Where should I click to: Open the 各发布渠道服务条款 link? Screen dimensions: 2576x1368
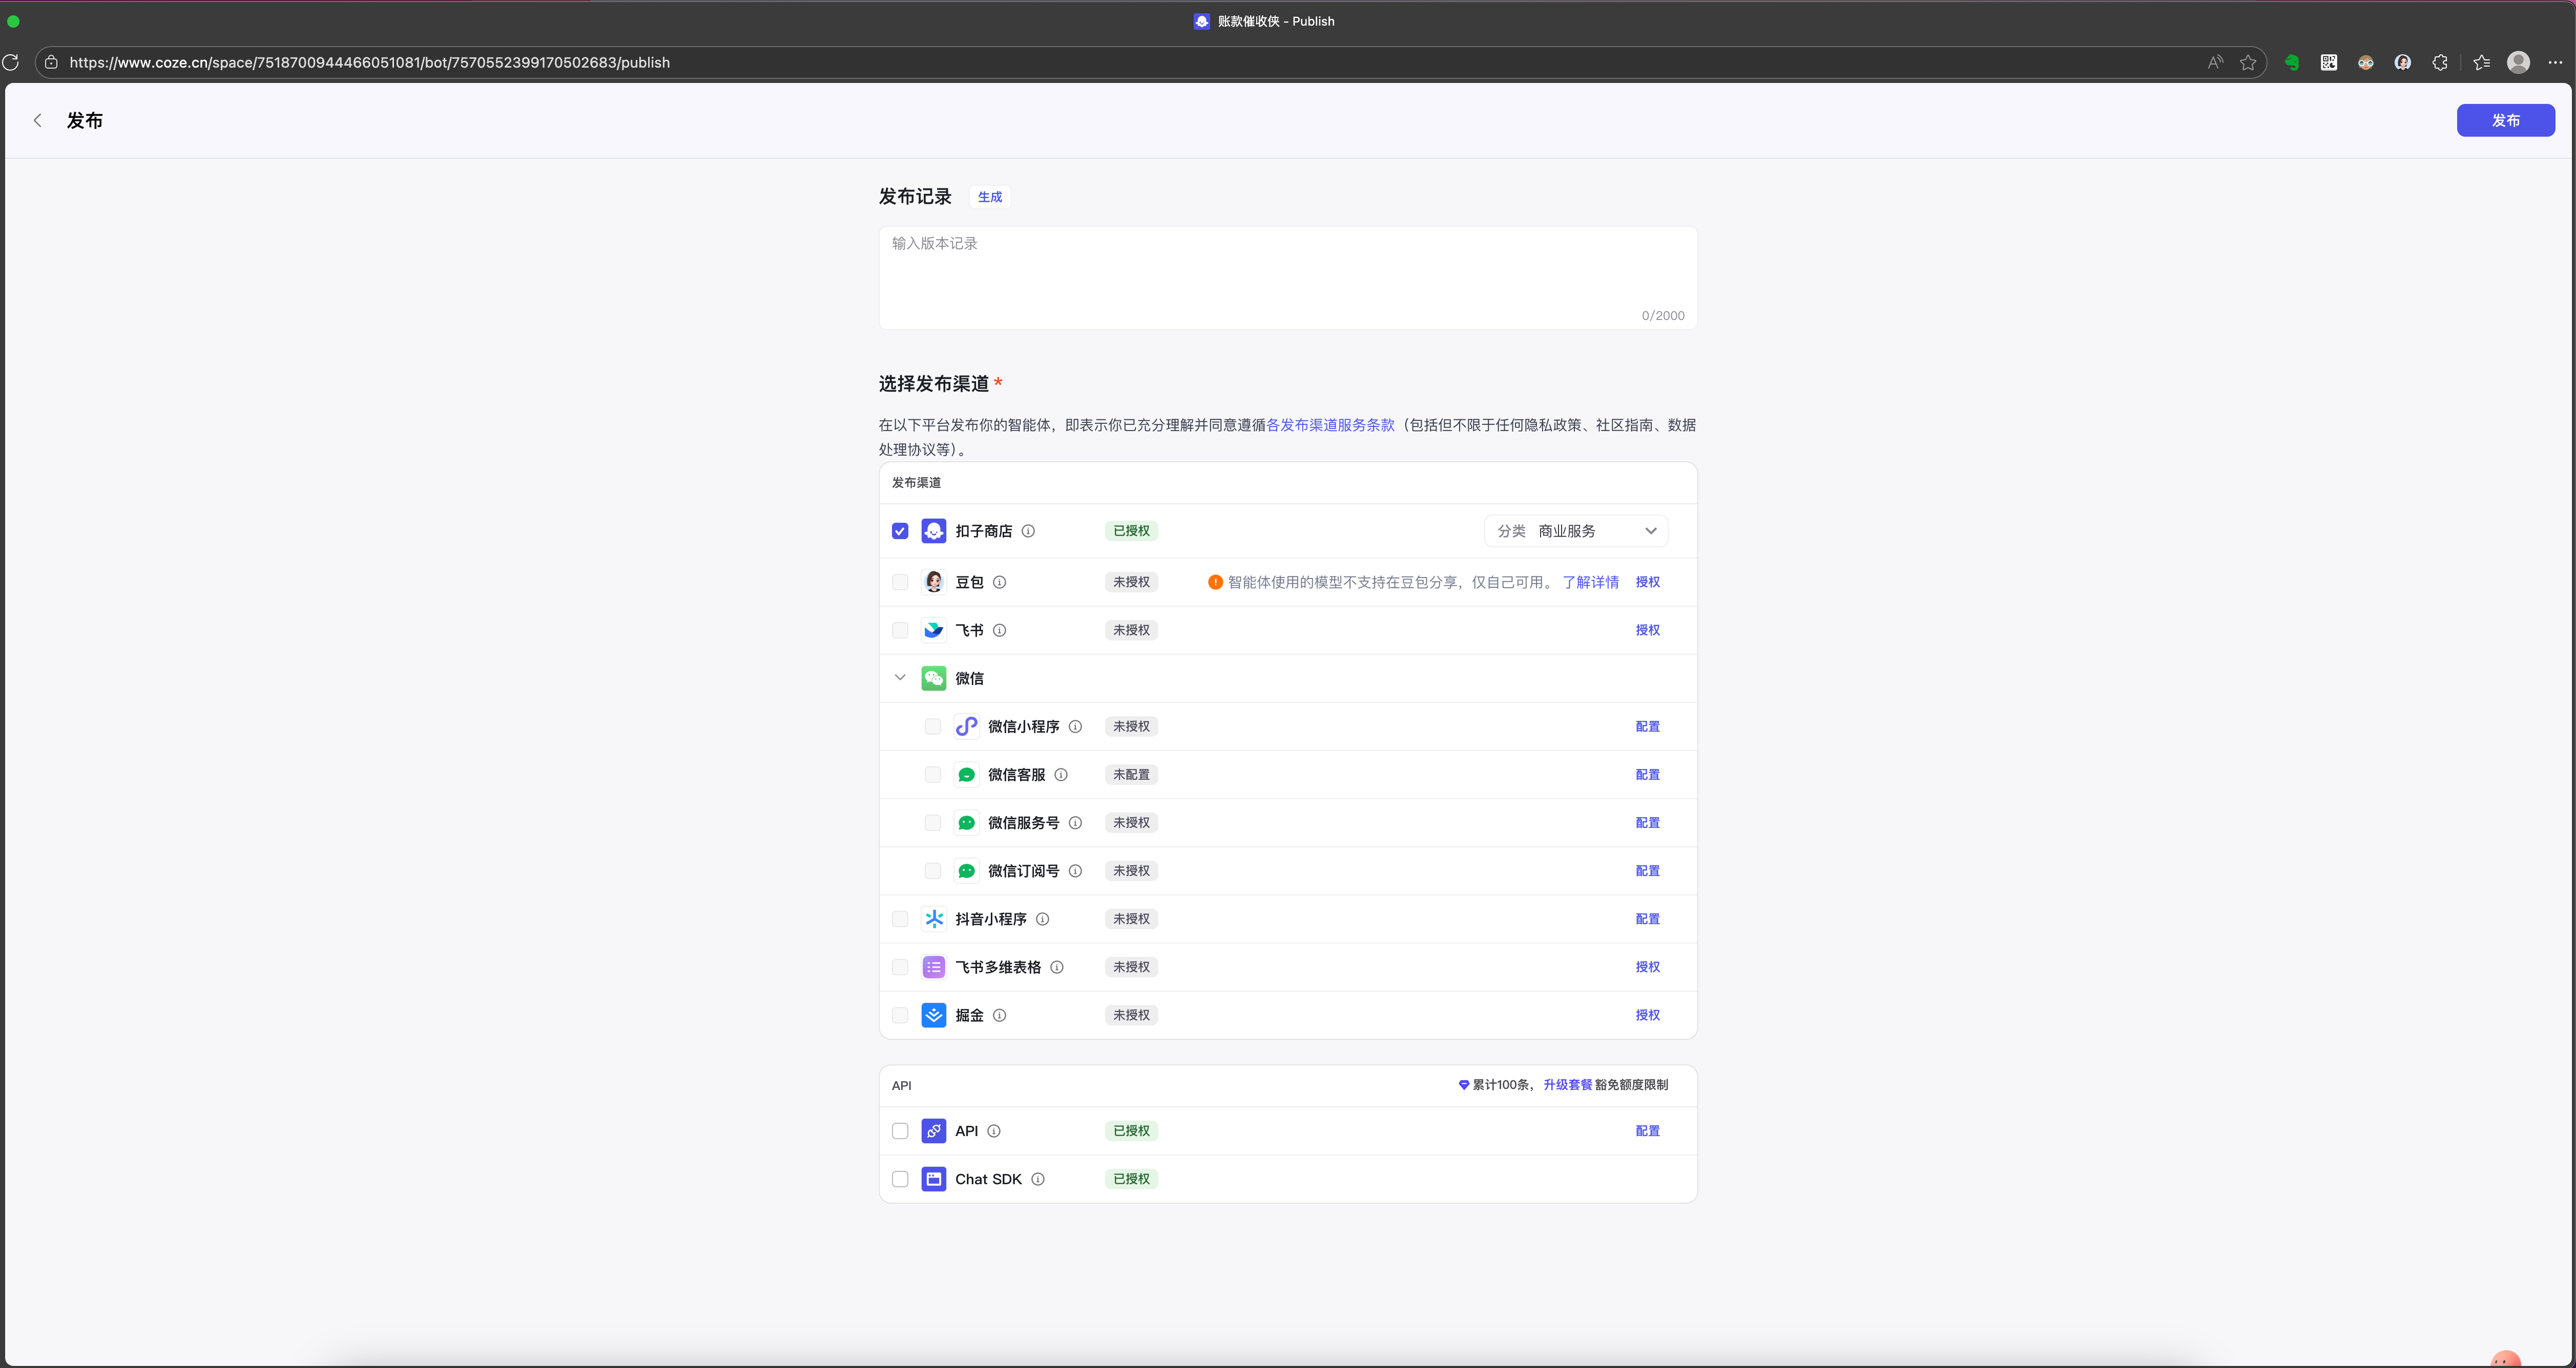point(1330,425)
